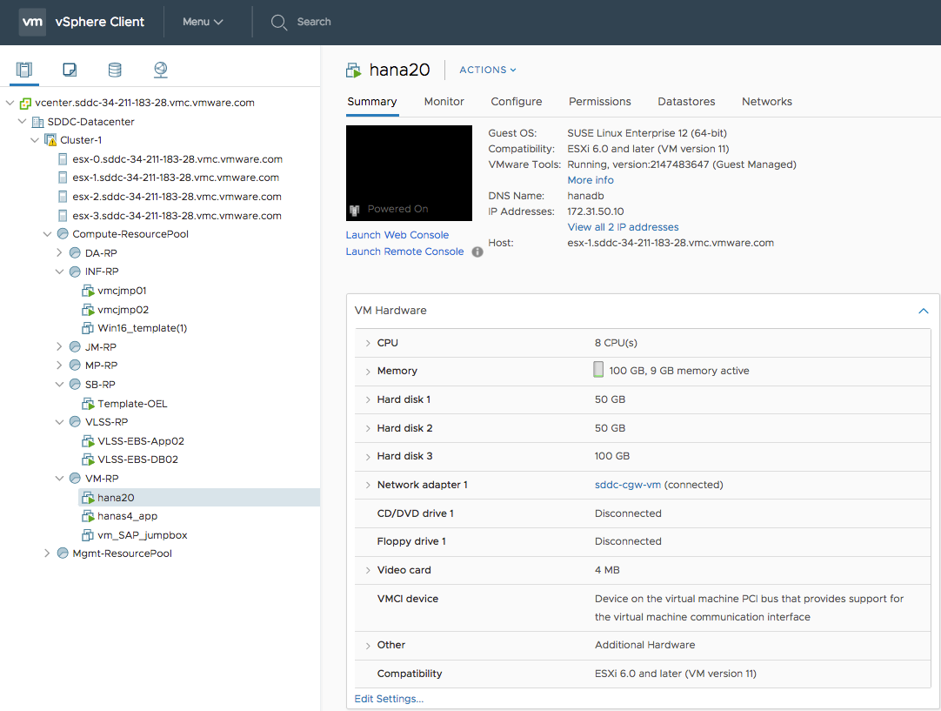The image size is (941, 711).
Task: Select the hanas4_app virtual machine
Action: point(127,516)
